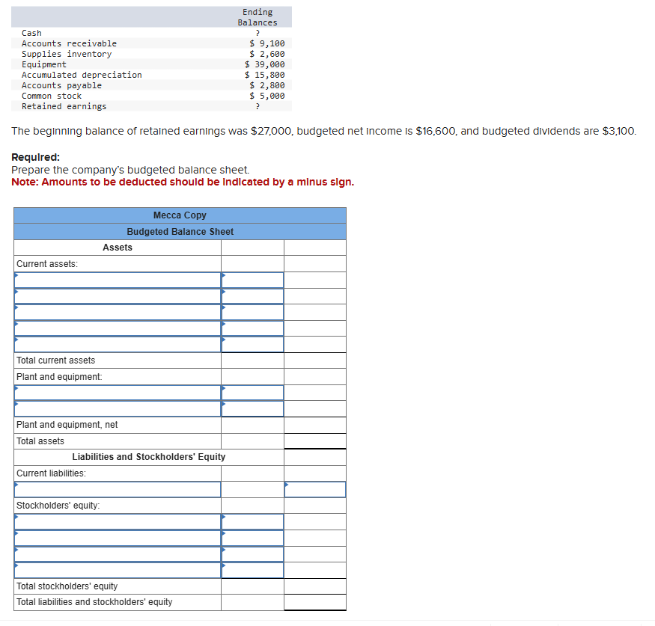Image resolution: width=655 pixels, height=626 pixels.
Task: Open the third dropdown under Stockholders' equity
Action: pyautogui.click(x=116, y=553)
